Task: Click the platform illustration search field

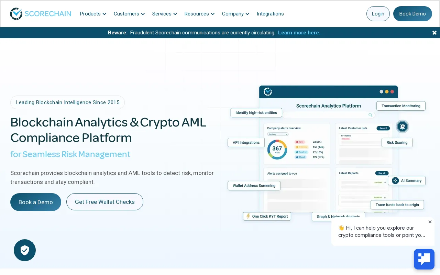Action: pos(329,115)
